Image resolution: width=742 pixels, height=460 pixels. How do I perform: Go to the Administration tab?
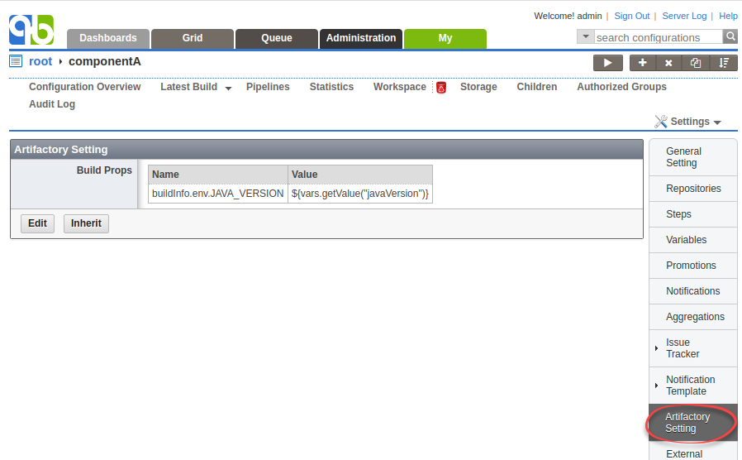coord(361,38)
